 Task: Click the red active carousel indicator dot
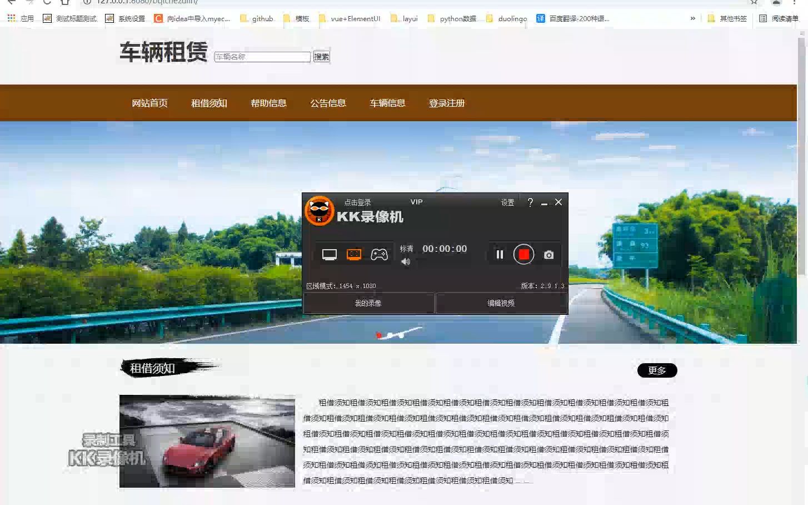378,335
